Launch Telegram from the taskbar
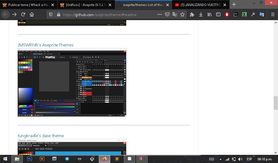The height and width of the screenshot is (163, 278). click(x=67, y=159)
